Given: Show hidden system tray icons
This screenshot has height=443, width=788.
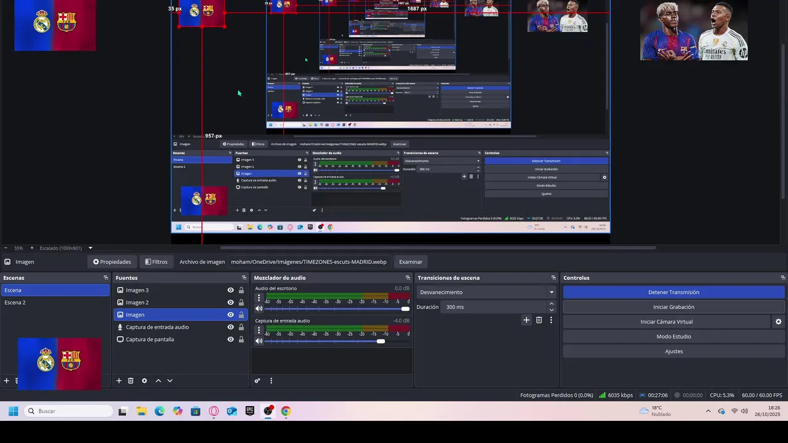Looking at the screenshot, I should 708,411.
